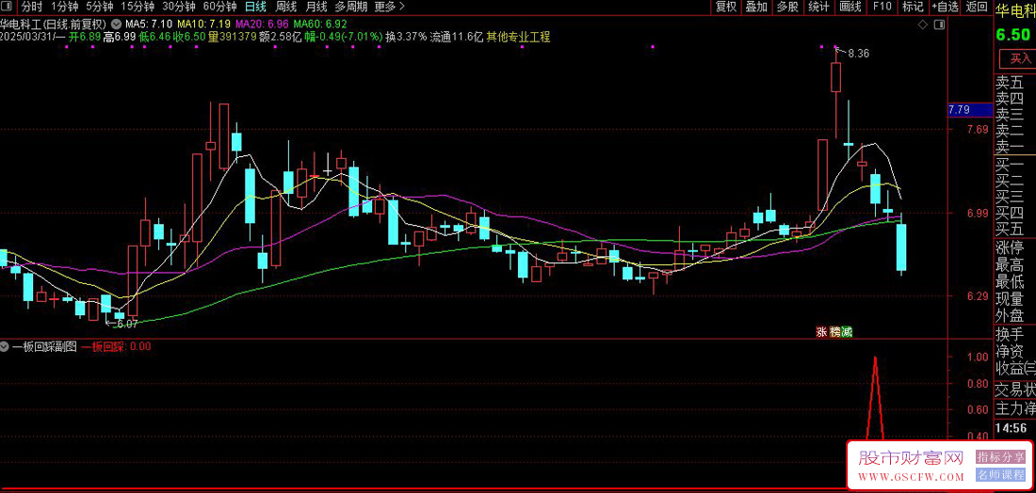Image resolution: width=1036 pixels, height=493 pixels.
Task: Click the diamond icon at chart top-right
Action: coord(923,25)
